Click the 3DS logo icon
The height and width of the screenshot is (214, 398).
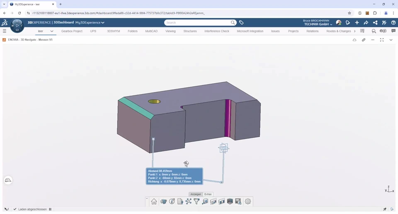(5, 22)
